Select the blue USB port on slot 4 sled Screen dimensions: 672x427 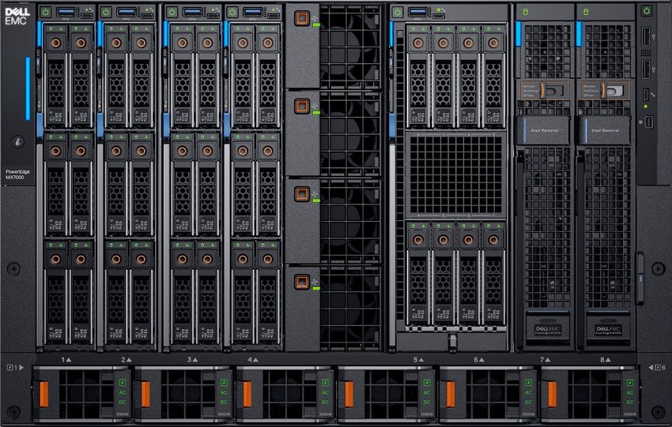click(x=253, y=12)
